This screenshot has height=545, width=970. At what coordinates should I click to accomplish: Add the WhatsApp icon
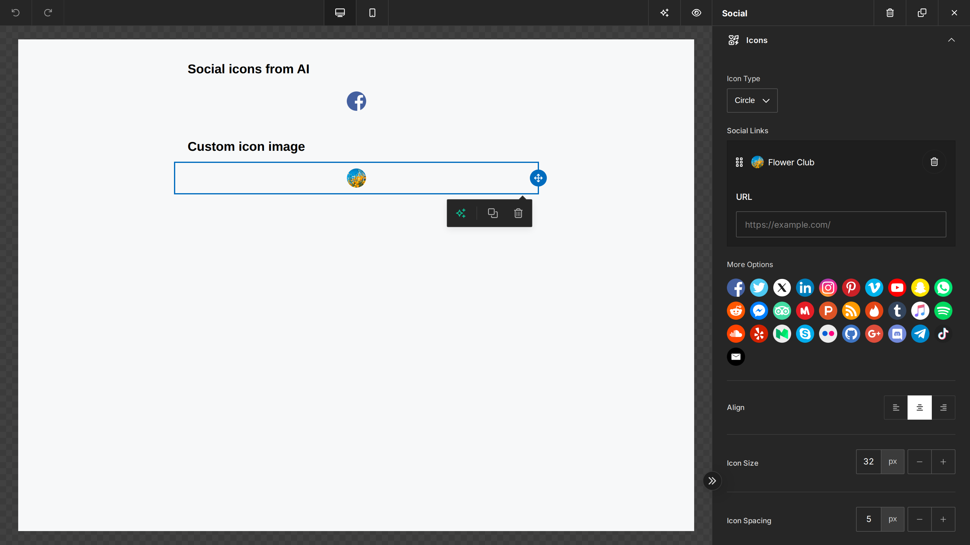coord(943,288)
